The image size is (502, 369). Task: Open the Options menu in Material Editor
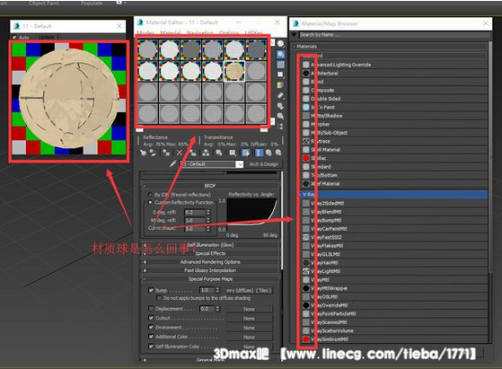(x=229, y=33)
